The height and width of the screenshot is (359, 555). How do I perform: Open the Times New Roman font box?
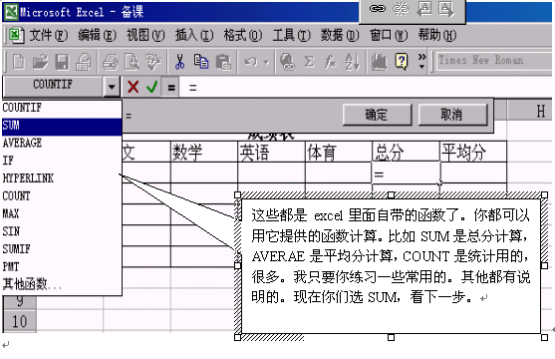493,61
